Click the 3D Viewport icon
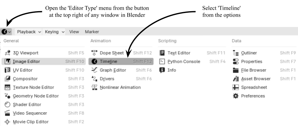This screenshot has height=126, width=298. 8,53
